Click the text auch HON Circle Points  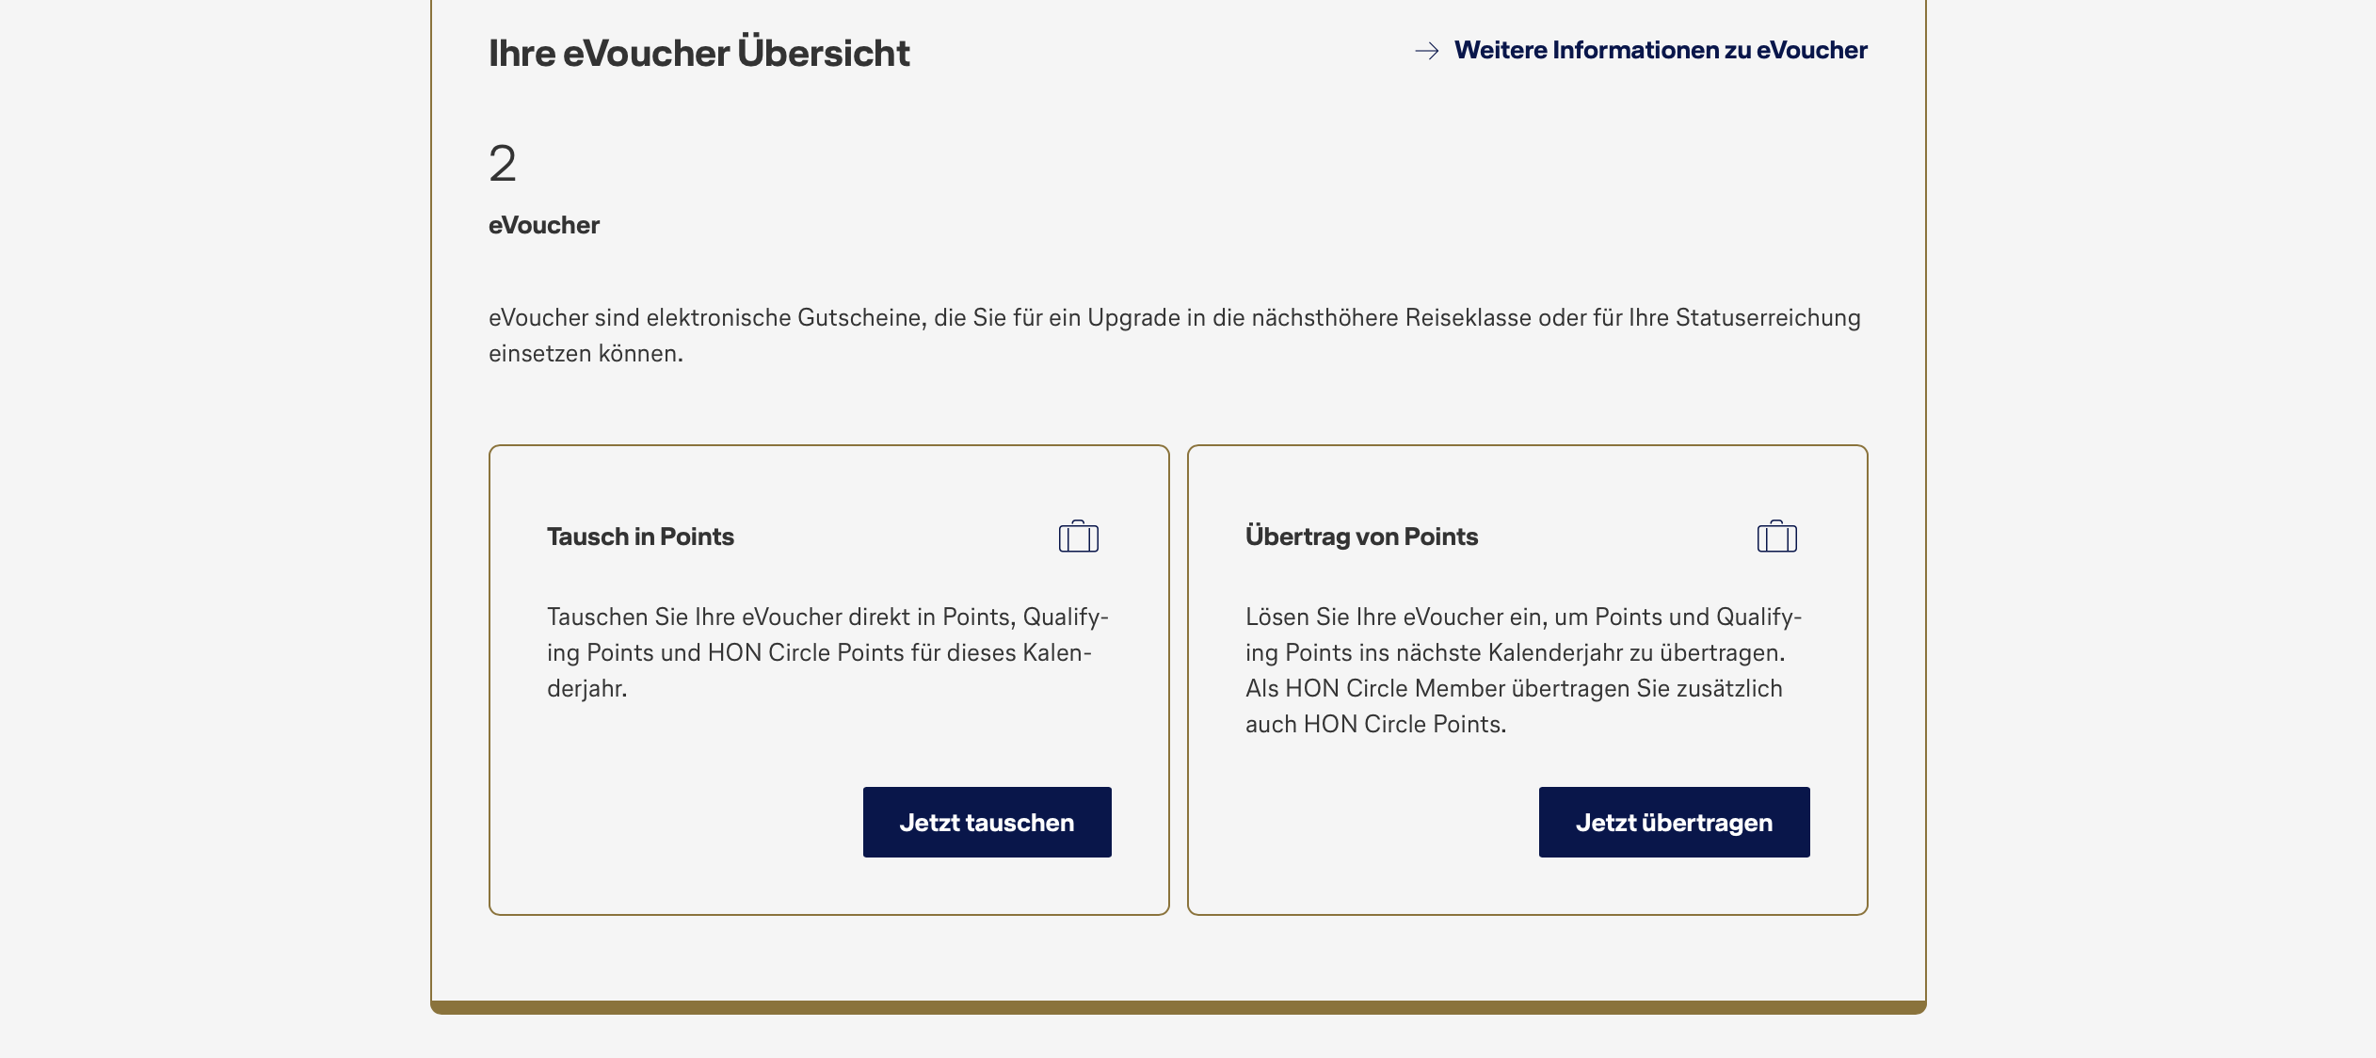point(1375,725)
